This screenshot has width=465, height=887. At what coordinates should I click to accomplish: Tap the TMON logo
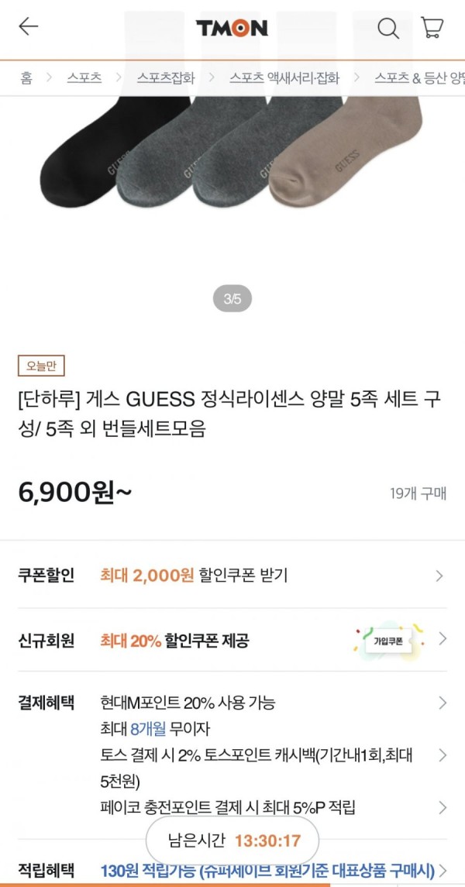click(232, 28)
